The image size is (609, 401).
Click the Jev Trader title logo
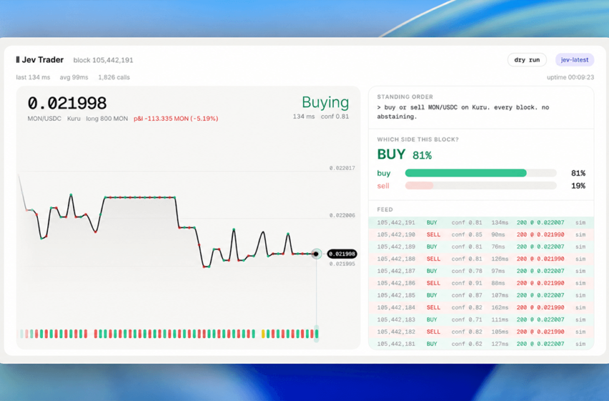coord(39,59)
